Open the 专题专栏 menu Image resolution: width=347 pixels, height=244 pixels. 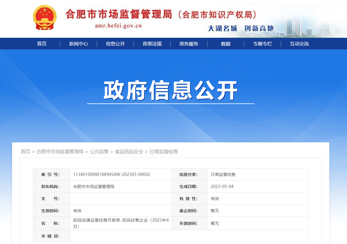pyautogui.click(x=262, y=44)
